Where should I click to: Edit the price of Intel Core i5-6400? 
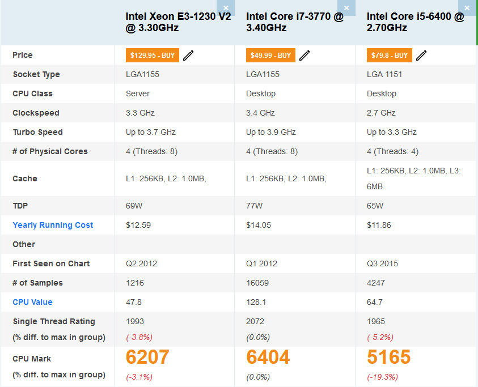pos(421,55)
